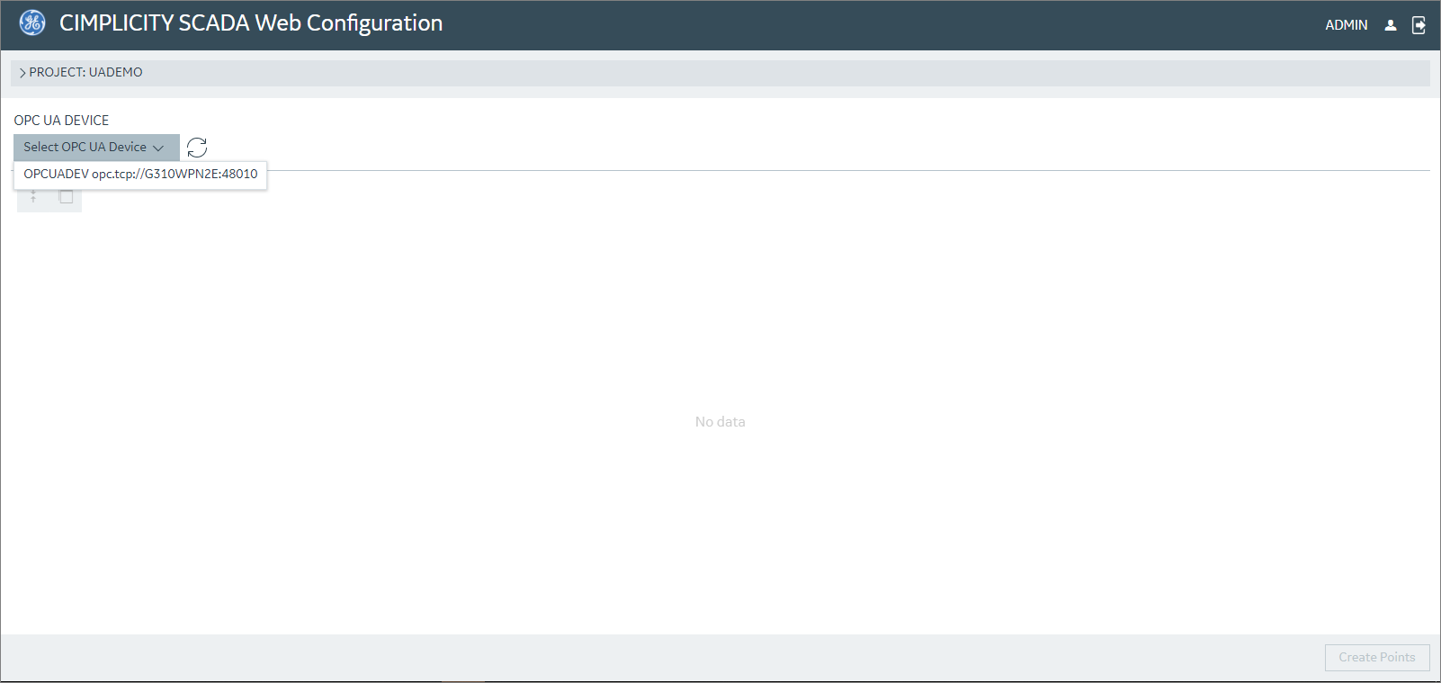Click the CIMPLICITY SCADA Web Configuration title
The width and height of the screenshot is (1441, 683).
click(251, 23)
